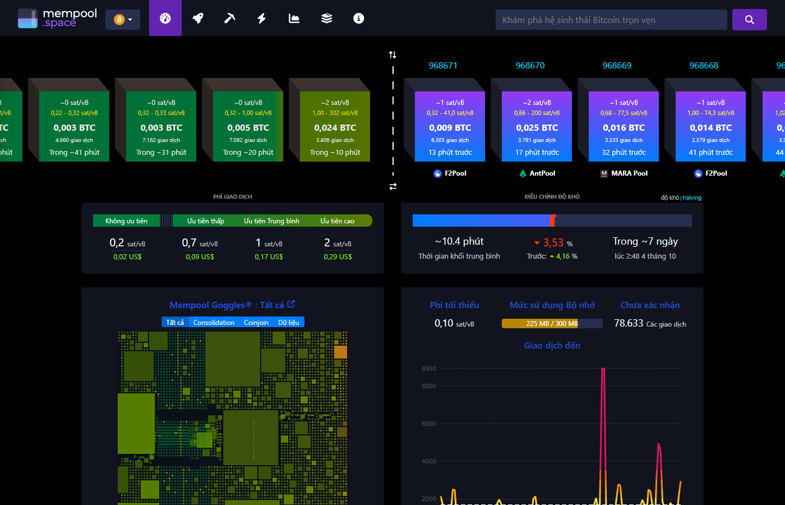Open the MARA Pool link
Screen dimensions: 785x505
pyautogui.click(x=624, y=173)
